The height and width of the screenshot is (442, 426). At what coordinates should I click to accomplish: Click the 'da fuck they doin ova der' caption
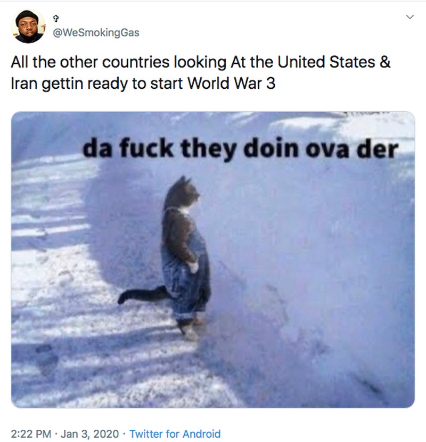[240, 148]
